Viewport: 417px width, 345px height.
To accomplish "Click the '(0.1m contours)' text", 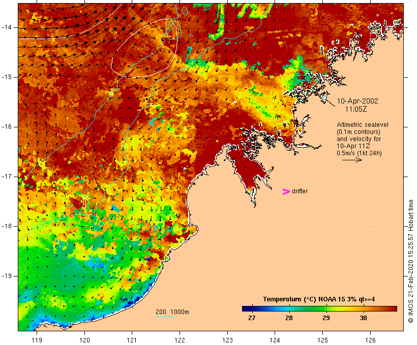I will point(359,132).
